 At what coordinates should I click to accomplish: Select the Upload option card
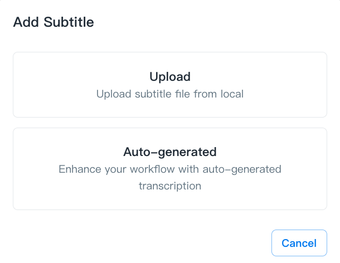pyautogui.click(x=169, y=85)
